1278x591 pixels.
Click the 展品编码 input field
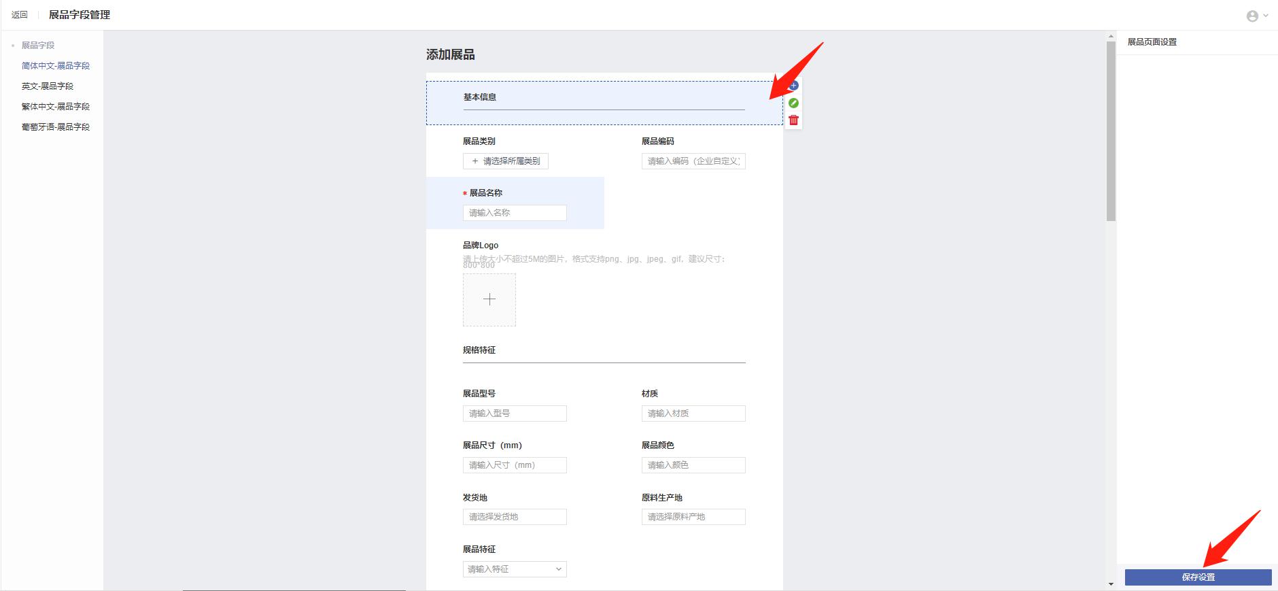[693, 161]
